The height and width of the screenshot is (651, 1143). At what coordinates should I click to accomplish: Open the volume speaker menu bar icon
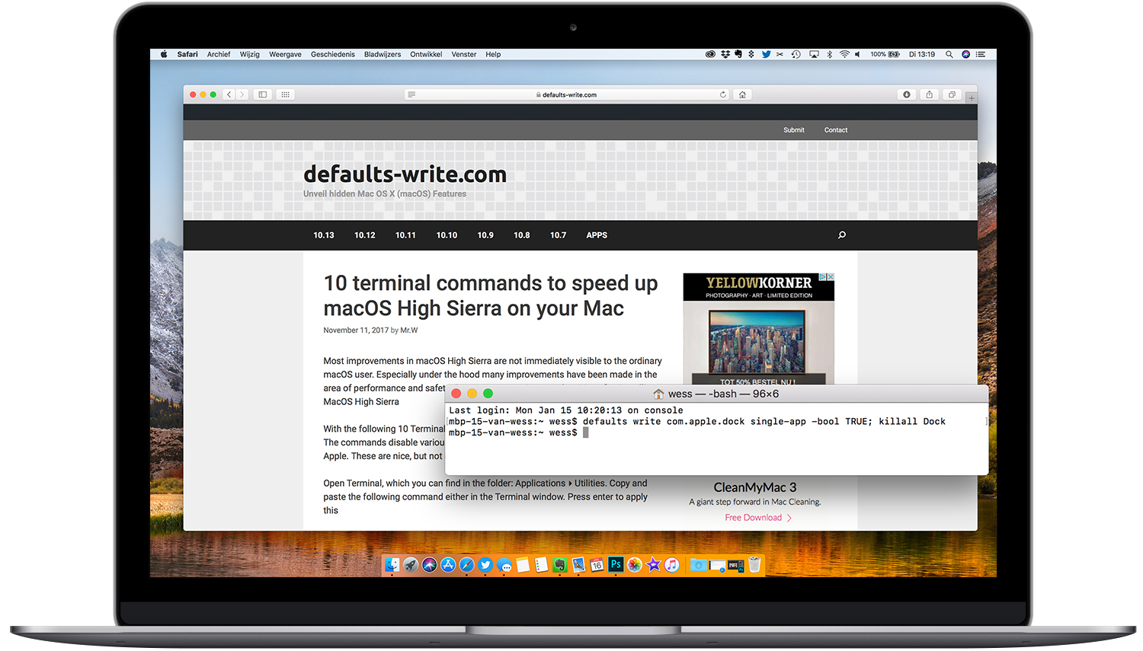tap(857, 54)
